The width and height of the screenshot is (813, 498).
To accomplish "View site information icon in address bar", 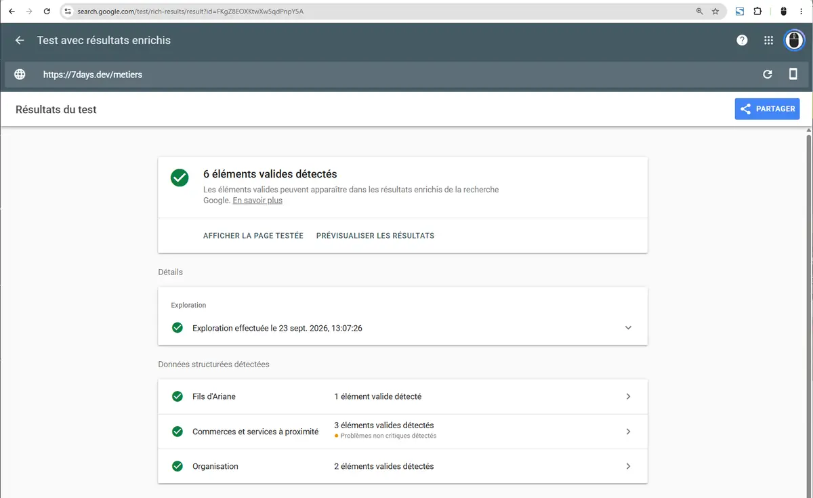I will pos(68,12).
